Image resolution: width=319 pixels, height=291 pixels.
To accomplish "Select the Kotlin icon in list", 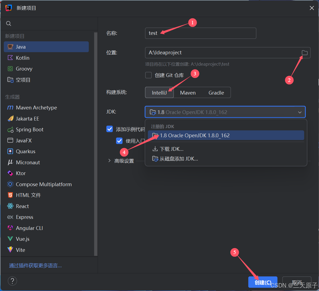I will 10,58.
